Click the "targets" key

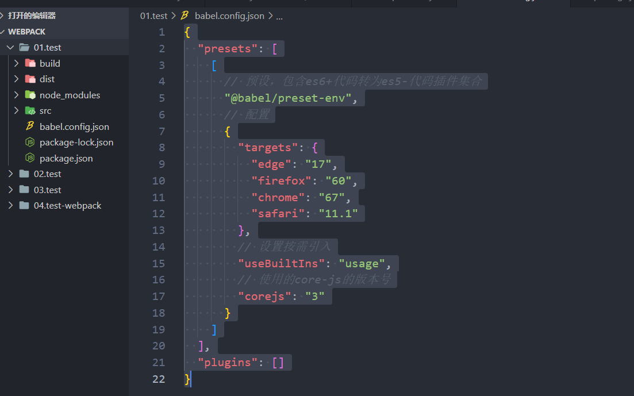tap(268, 148)
